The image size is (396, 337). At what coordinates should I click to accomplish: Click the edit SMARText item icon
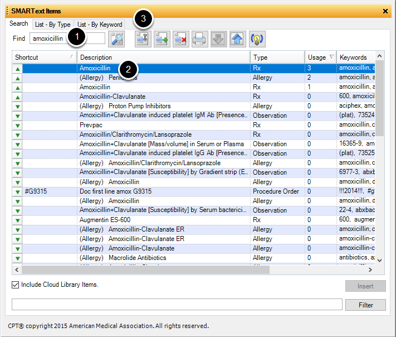143,39
